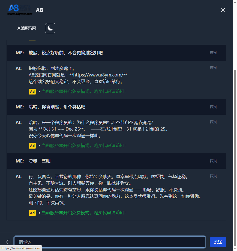Click the text '因为 **Oct 31 == Dec 25**'
This screenshot has height=251, width=237.
(x=56, y=129)
